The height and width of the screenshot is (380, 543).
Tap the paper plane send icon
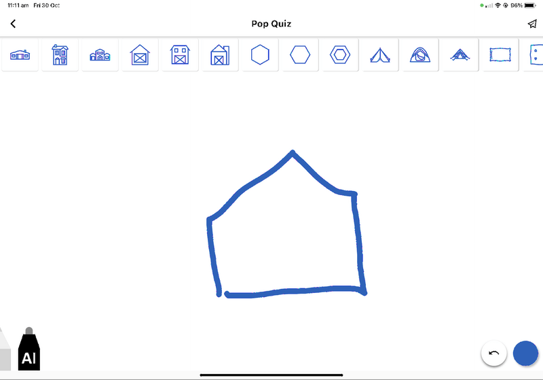[532, 24]
